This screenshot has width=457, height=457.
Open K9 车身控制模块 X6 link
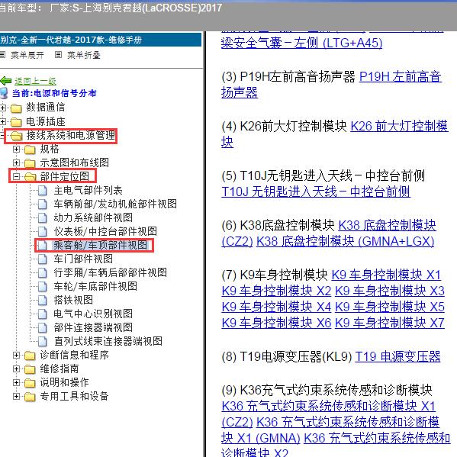tap(276, 323)
